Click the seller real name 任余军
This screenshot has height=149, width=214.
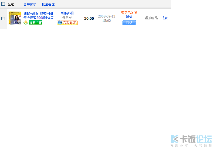pos(67,18)
